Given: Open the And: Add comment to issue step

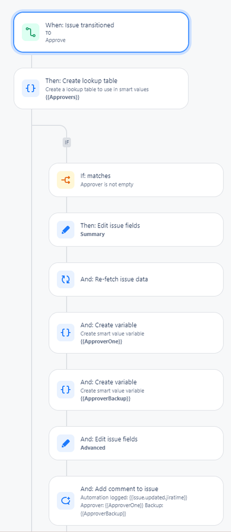Looking at the screenshot, I should point(136,501).
